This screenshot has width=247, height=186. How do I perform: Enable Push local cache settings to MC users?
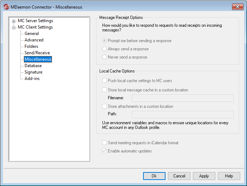104,81
